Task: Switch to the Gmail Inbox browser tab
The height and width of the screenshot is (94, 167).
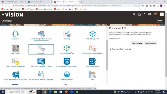Action: coord(14,2)
